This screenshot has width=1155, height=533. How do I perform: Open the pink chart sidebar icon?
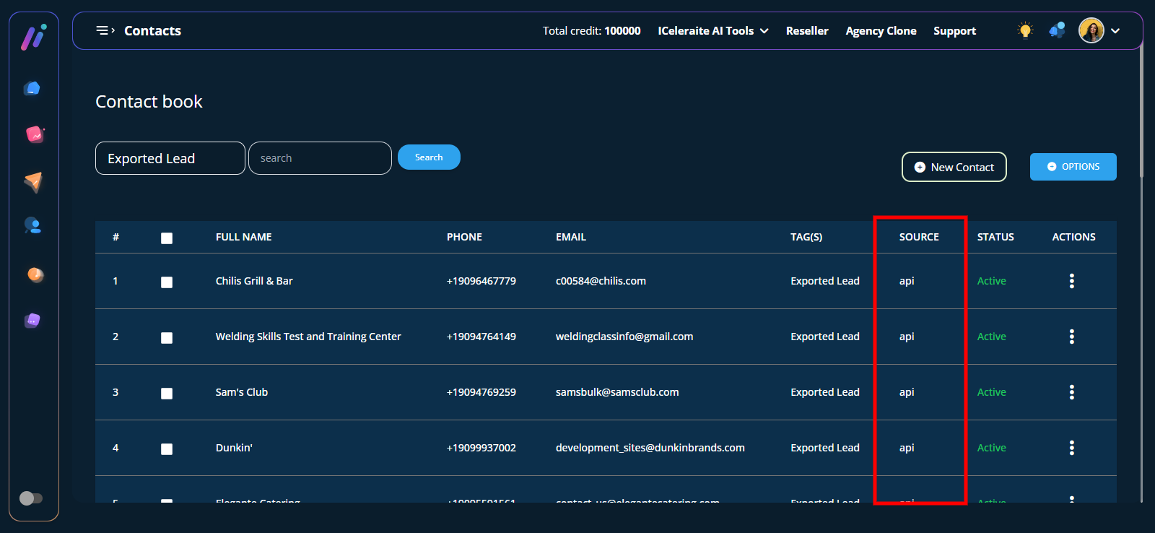[34, 134]
